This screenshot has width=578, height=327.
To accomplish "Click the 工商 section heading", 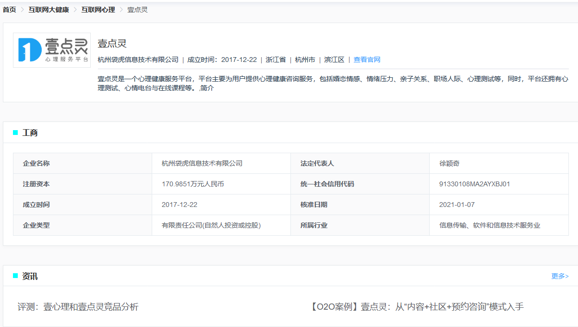I will pyautogui.click(x=30, y=133).
